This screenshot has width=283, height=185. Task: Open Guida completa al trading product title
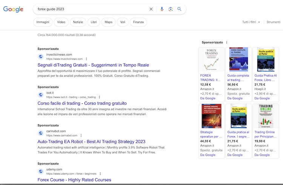pos(238,78)
